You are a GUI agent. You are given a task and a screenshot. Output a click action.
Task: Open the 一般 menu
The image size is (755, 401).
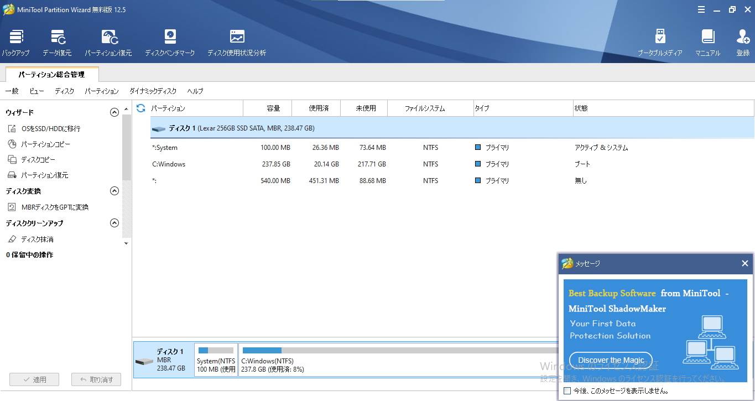point(12,91)
